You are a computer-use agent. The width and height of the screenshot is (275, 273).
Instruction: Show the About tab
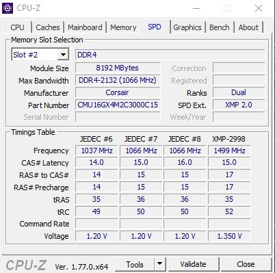[x=248, y=27]
